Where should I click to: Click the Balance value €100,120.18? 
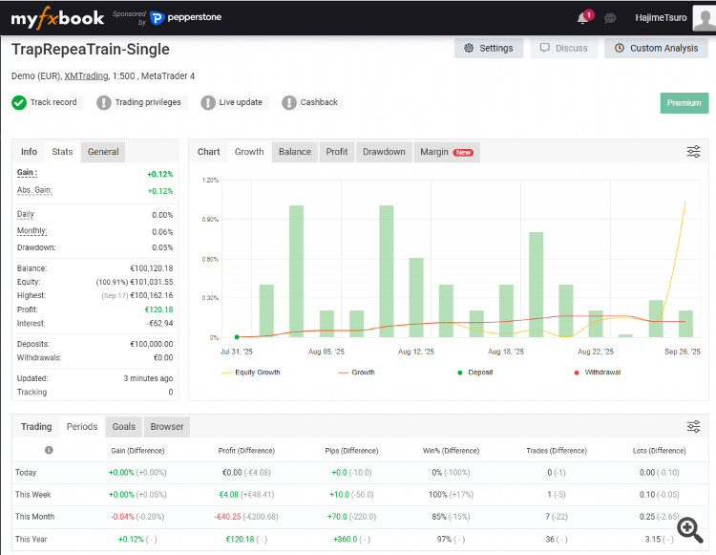pyautogui.click(x=152, y=268)
